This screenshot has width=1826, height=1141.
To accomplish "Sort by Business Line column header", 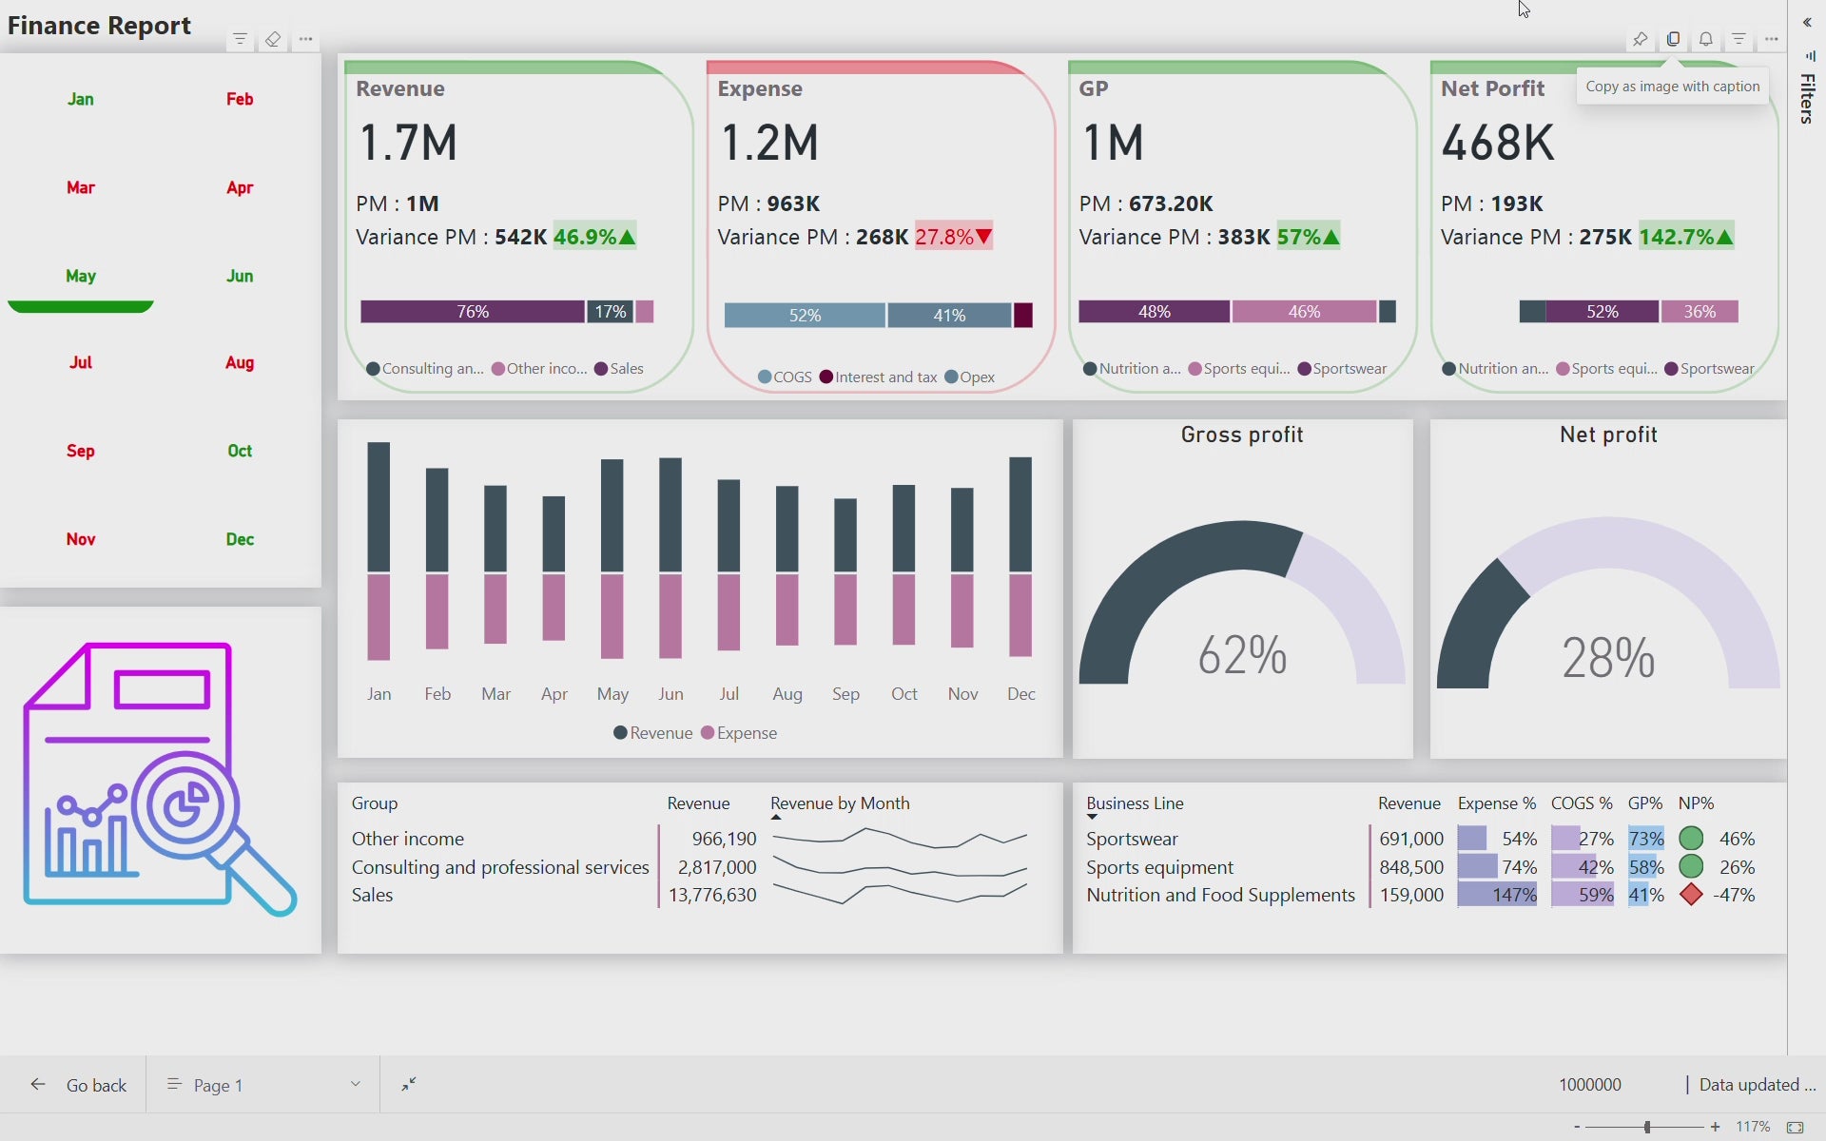I will coord(1135,803).
